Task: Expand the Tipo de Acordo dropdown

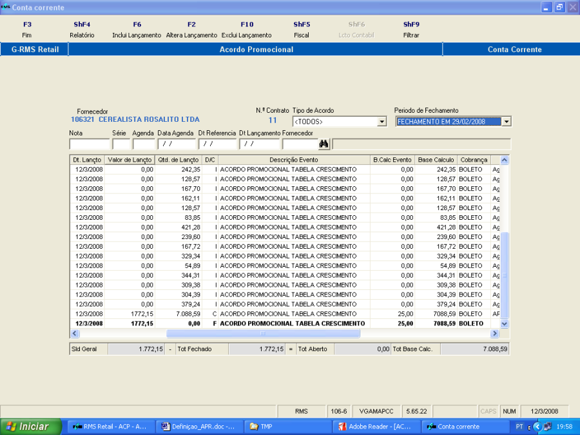Action: pyautogui.click(x=382, y=122)
